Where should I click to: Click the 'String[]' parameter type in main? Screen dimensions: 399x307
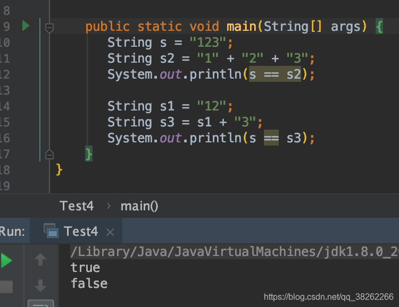[x=293, y=27]
